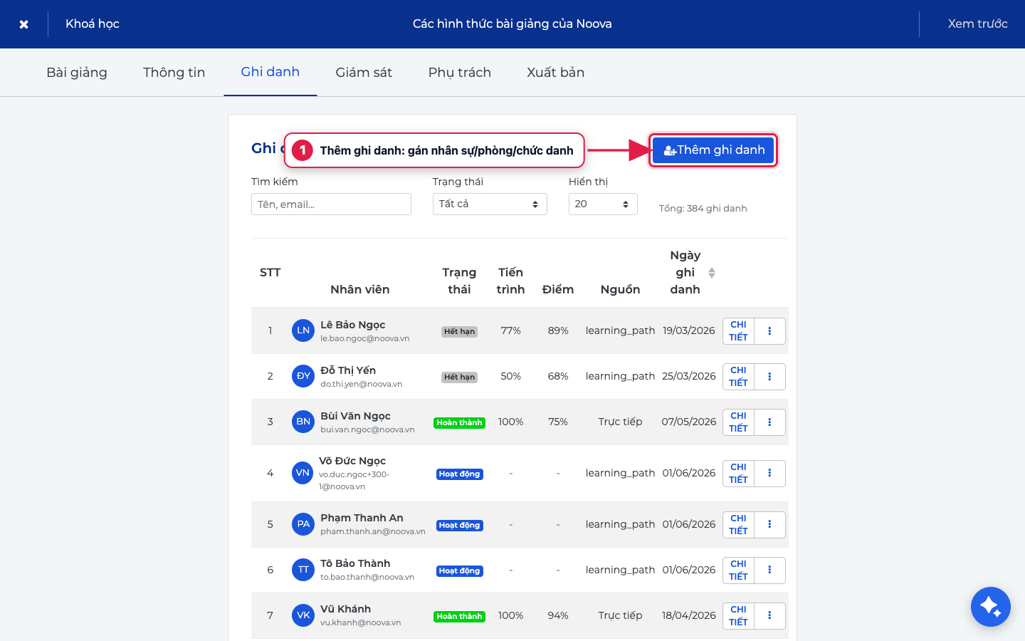Image resolution: width=1025 pixels, height=641 pixels.
Task: Sort by Ngày ghi danh column arrows
Action: click(x=712, y=273)
